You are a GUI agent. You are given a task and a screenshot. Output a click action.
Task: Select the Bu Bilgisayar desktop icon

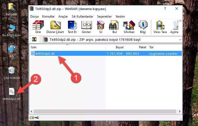pos(11,30)
